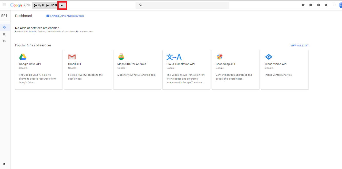Click the API logo in sidebar
The image size is (342, 169).
(4, 16)
